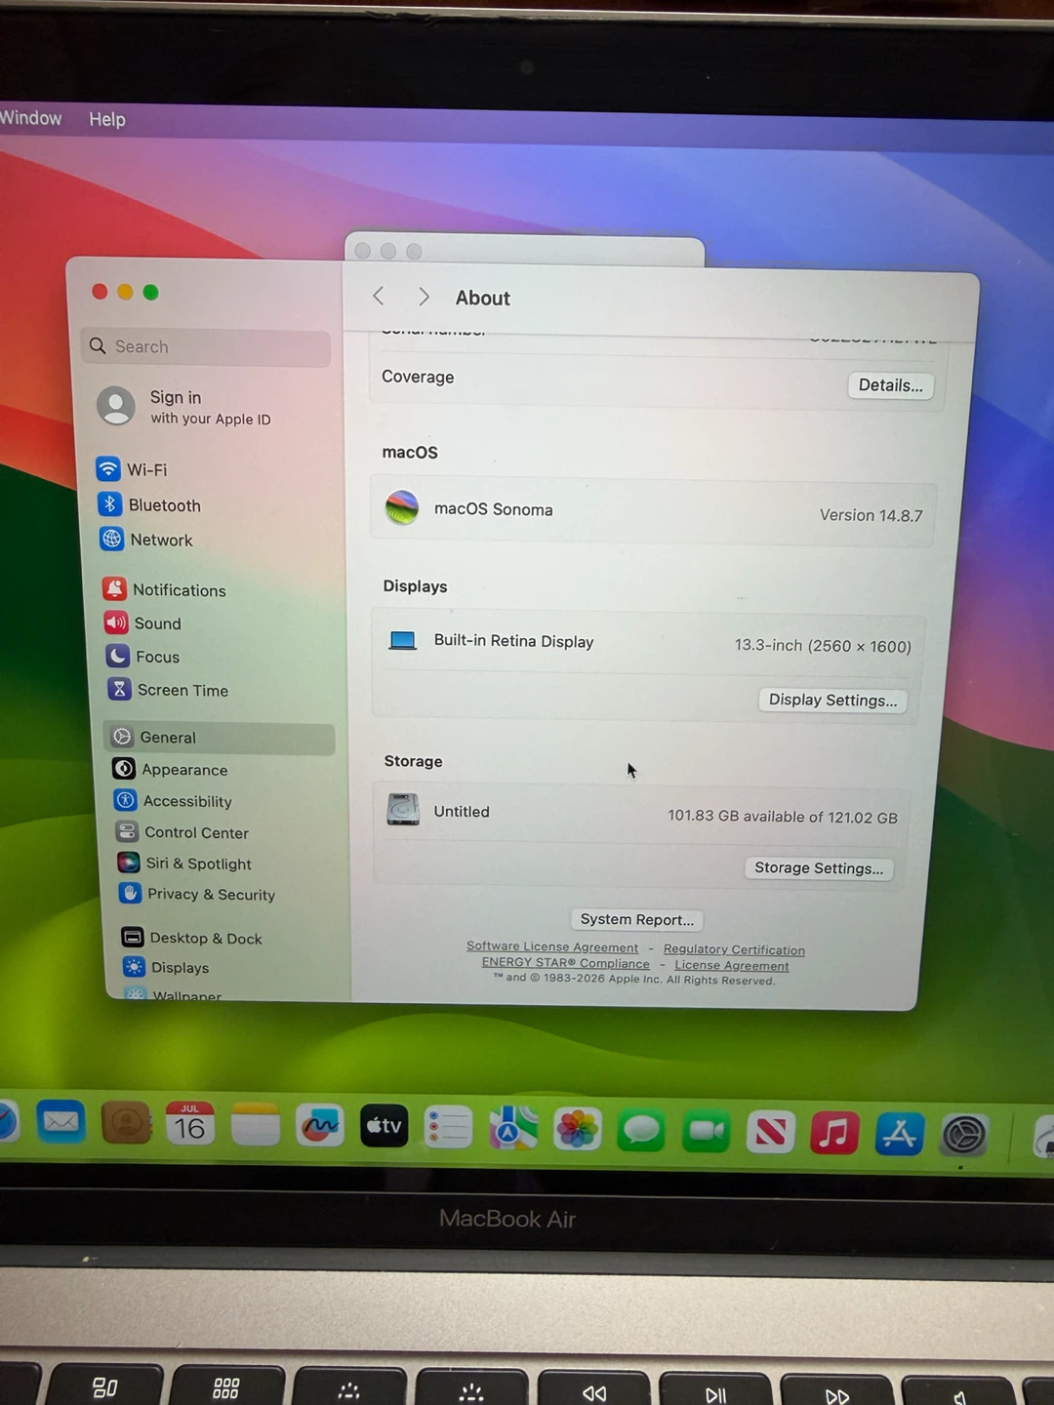Go back with the left chevron
Screen dimensions: 1054x1405
pos(379,296)
